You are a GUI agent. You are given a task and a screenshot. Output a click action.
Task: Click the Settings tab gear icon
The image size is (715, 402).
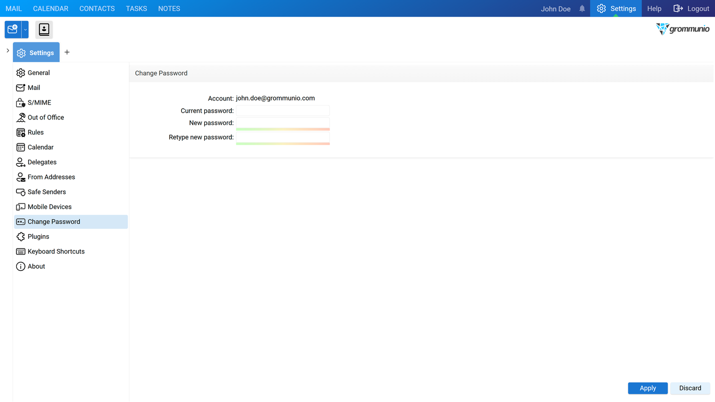click(x=21, y=53)
